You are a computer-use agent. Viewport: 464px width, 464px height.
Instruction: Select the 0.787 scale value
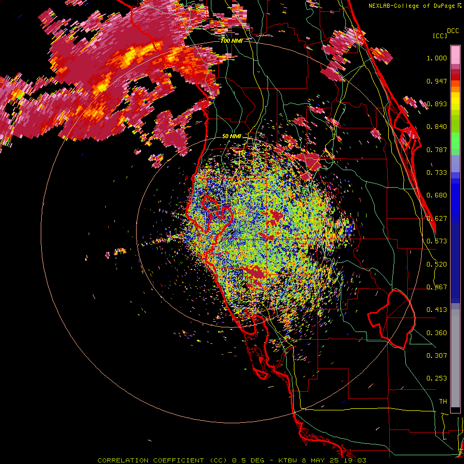[x=437, y=150]
